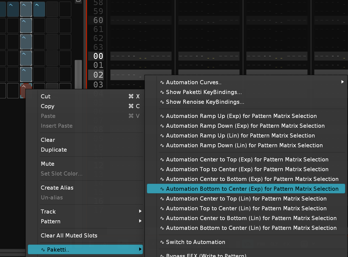
Task: Click Switch to Automation
Action: [x=195, y=242]
